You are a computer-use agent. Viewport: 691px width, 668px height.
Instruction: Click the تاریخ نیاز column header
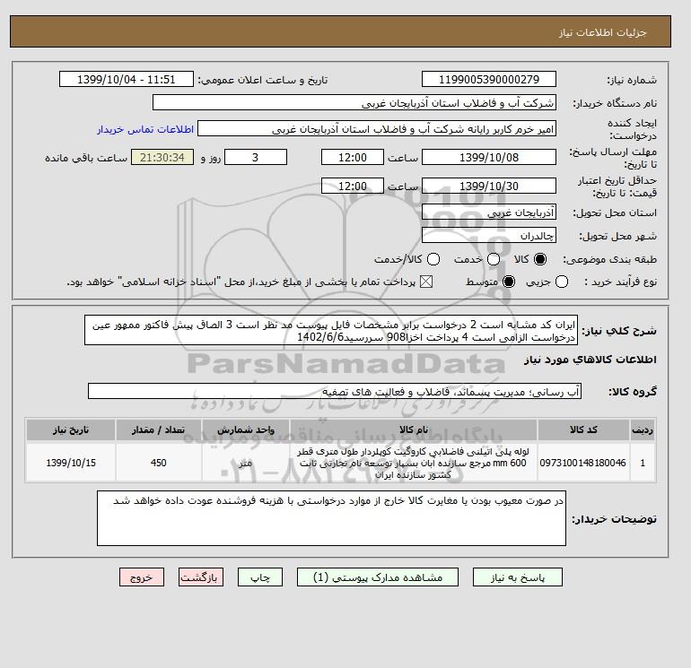[x=71, y=429]
